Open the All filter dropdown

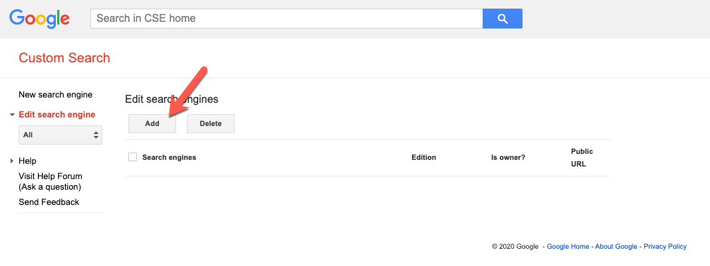[60, 135]
